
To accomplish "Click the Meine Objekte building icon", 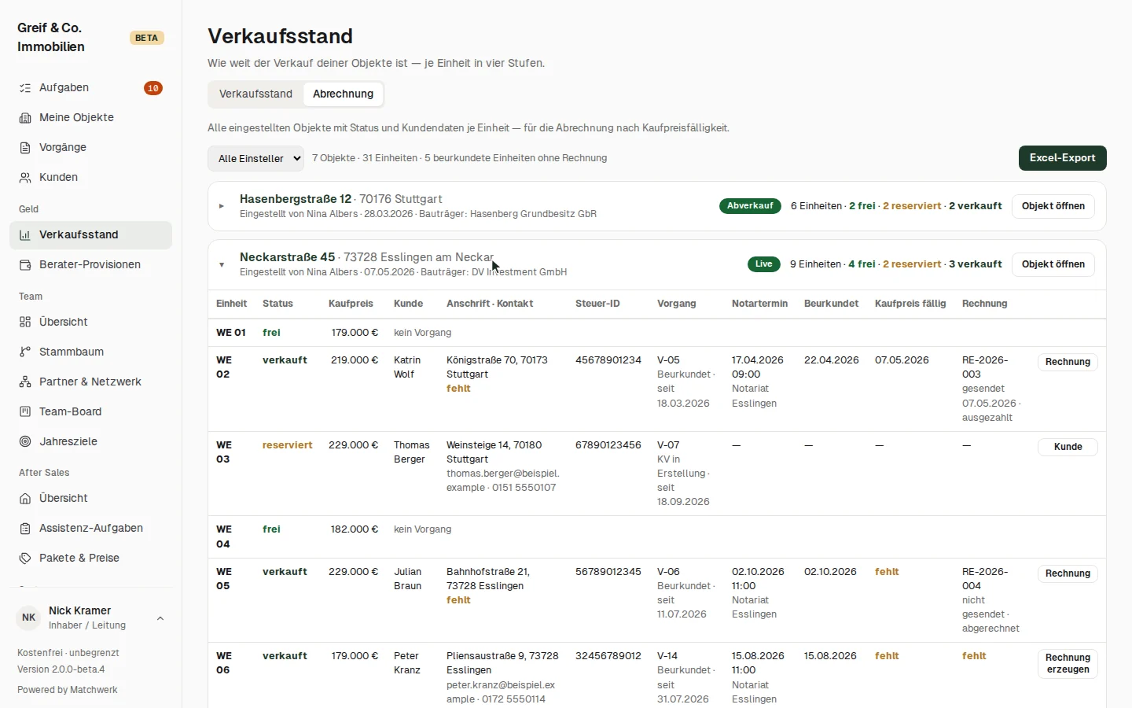I will (25, 118).
